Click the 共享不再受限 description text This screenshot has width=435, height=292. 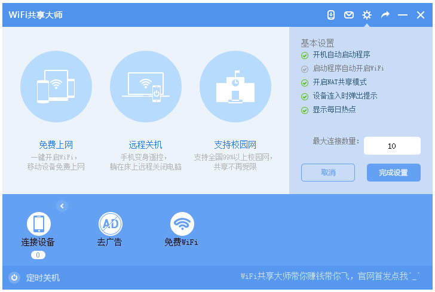pos(235,167)
